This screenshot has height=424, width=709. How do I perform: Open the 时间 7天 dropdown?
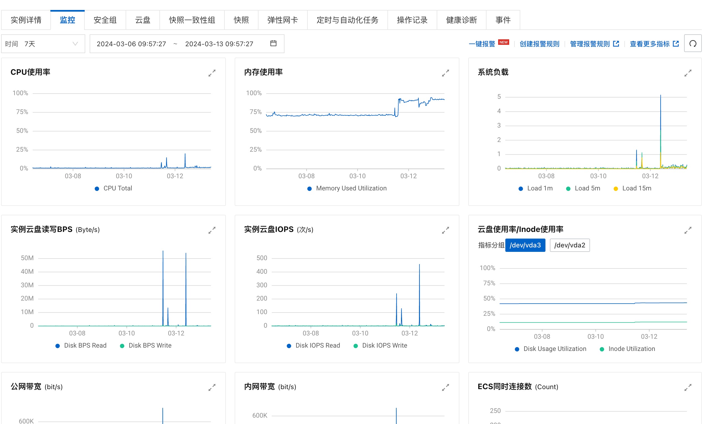click(43, 44)
